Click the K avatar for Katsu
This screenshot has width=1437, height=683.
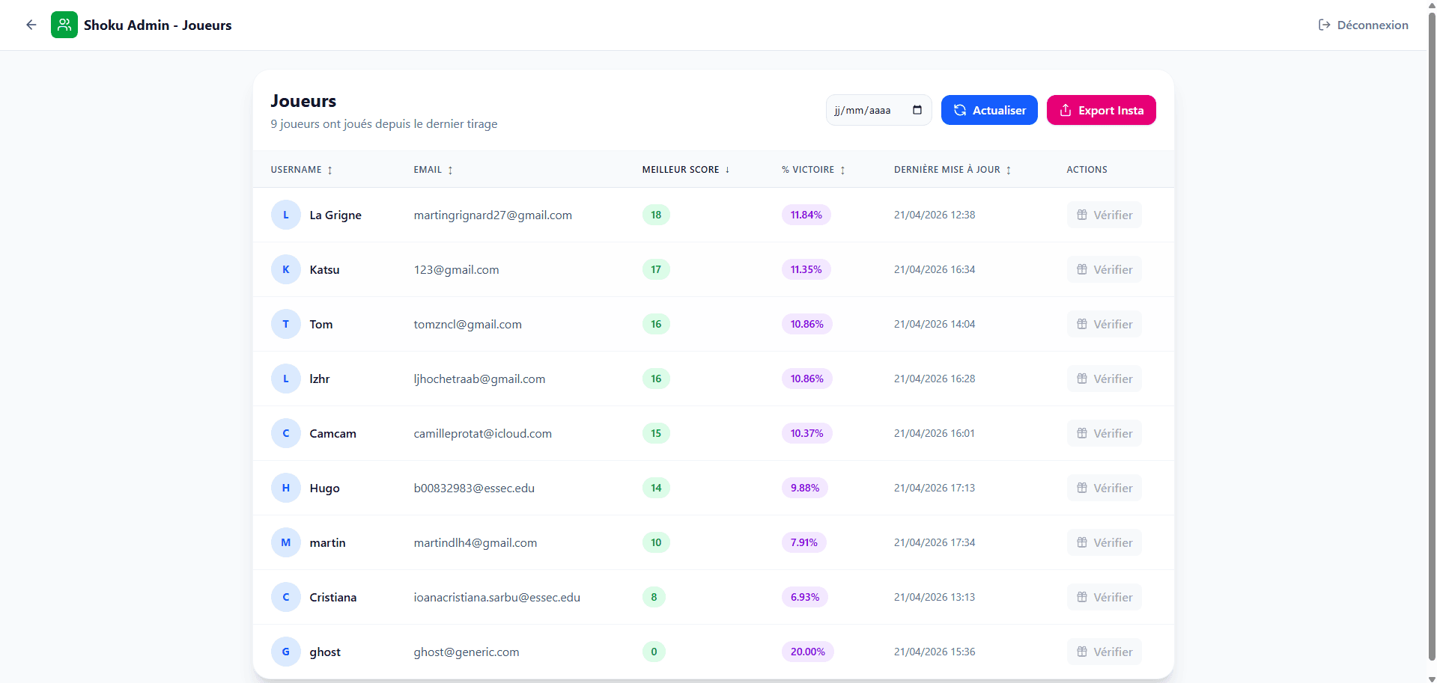(286, 269)
